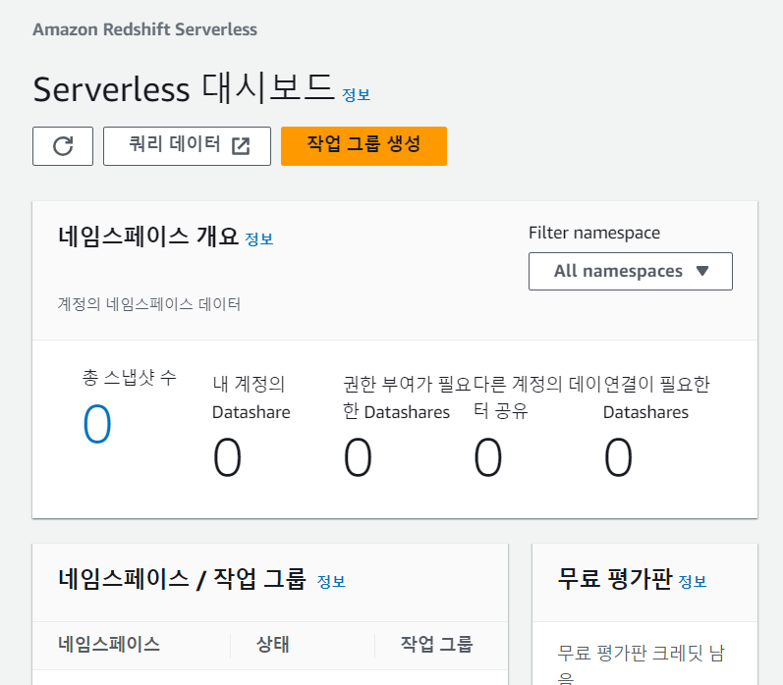Screen dimensions: 783x685
Task: Open the All namespaces filter dropdown
Action: click(630, 272)
